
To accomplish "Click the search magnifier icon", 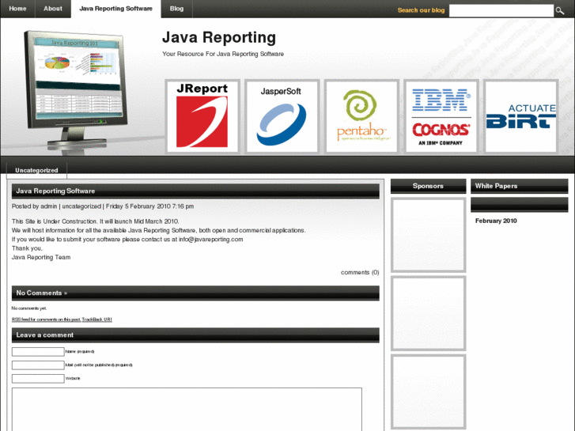I will 560,10.
